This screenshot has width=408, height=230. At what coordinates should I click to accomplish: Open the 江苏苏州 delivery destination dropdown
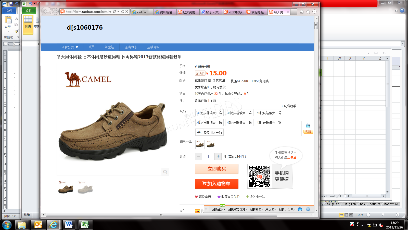220,81
